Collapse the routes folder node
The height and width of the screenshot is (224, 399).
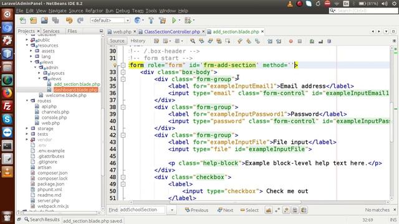click(27, 101)
